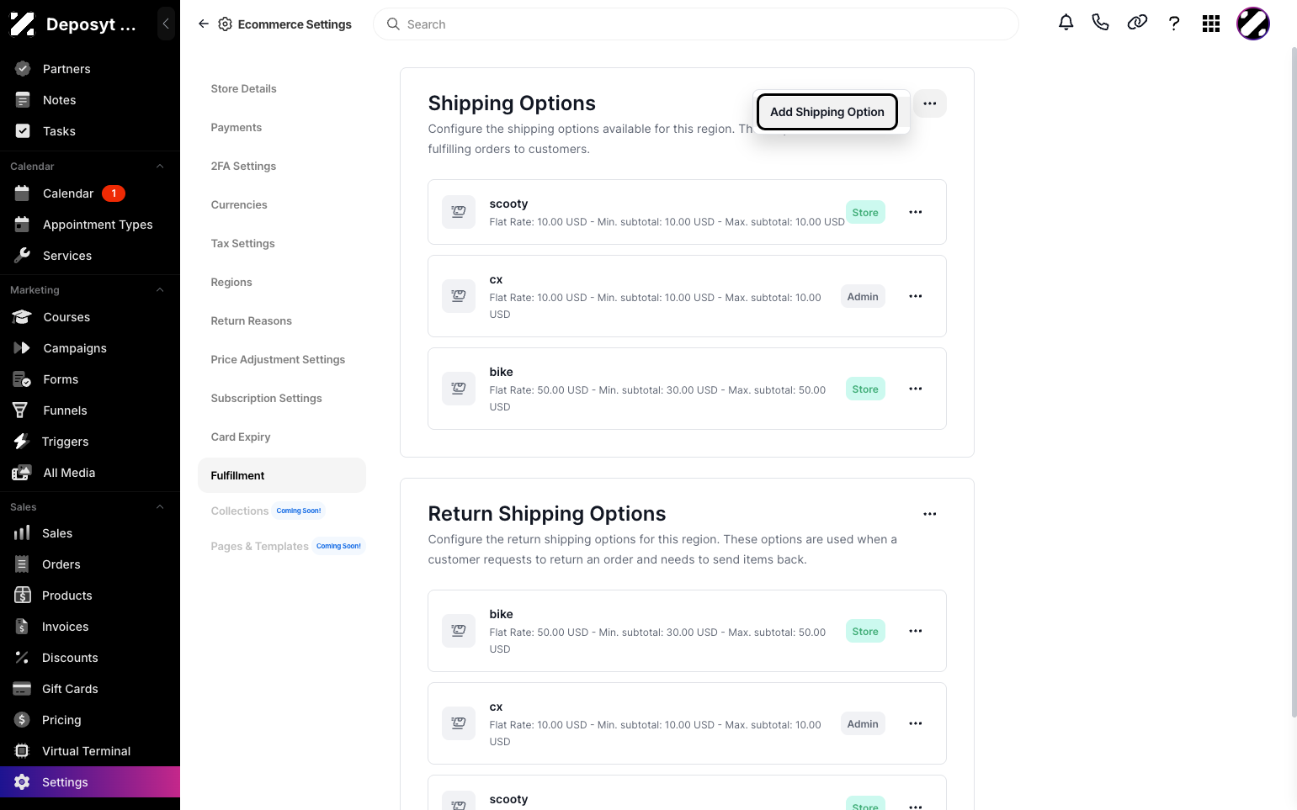This screenshot has height=810, width=1297.
Task: Open notifications bell
Action: click(1066, 23)
